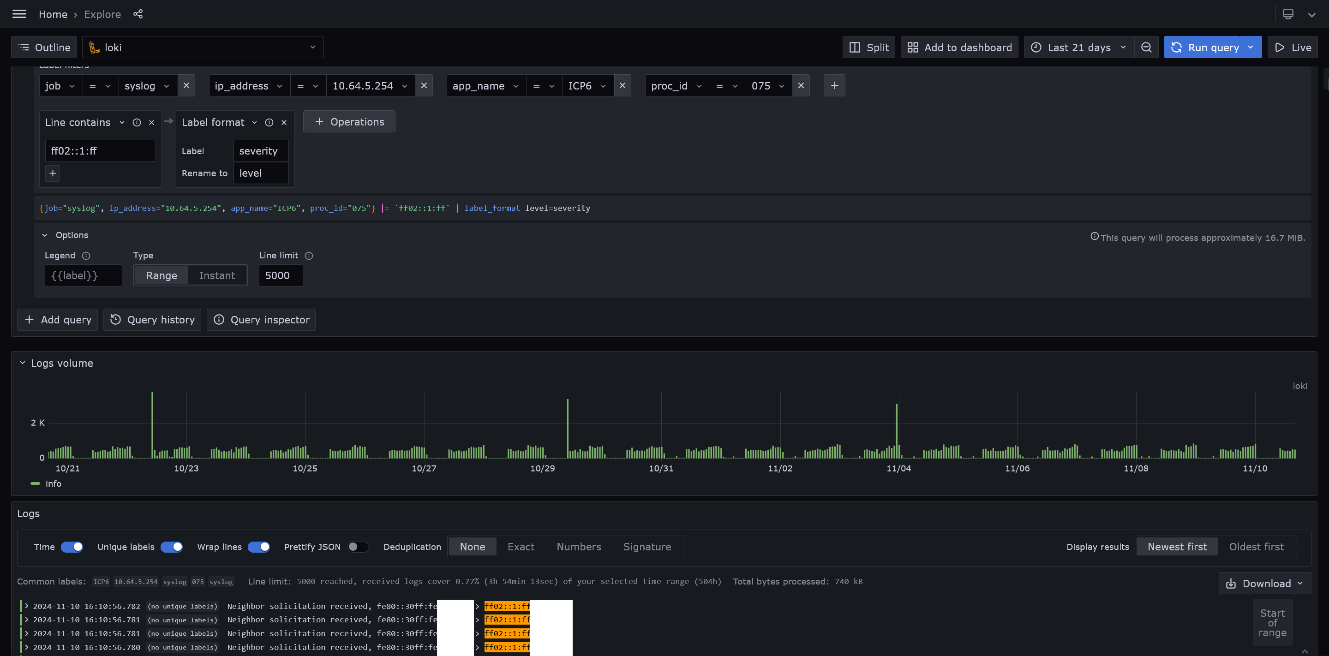Click the monitor icon in top bar
The image size is (1329, 656).
pos(1288,14)
